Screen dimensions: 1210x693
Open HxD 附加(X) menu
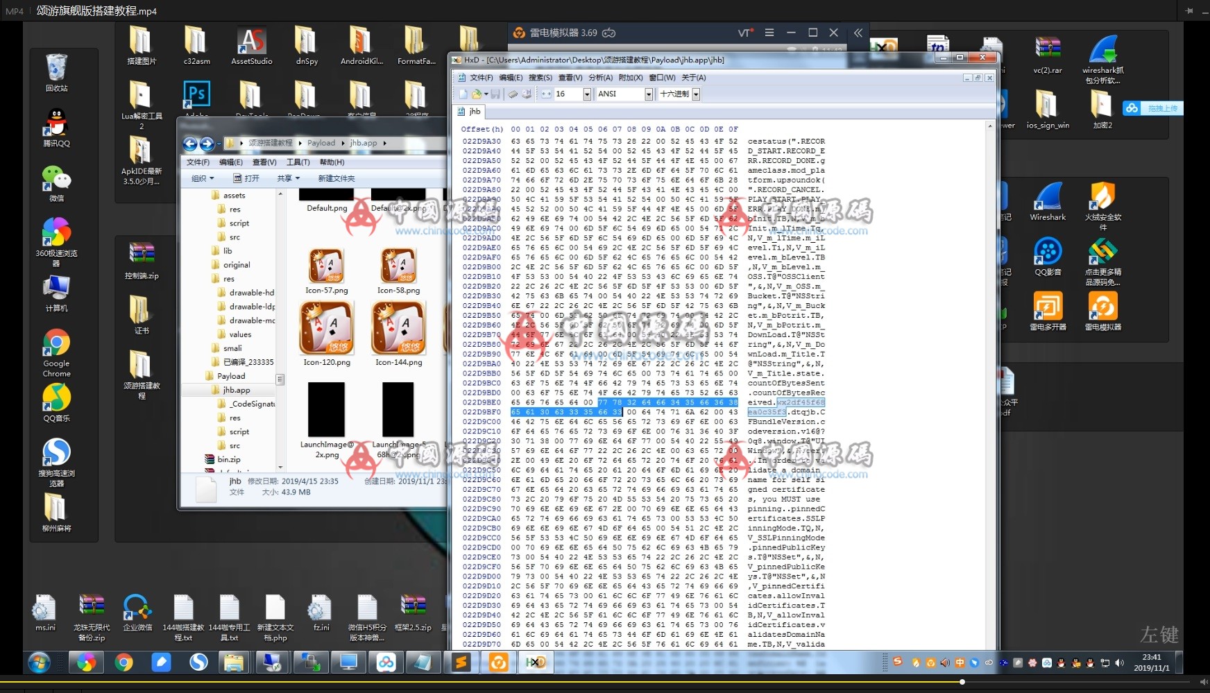point(631,78)
